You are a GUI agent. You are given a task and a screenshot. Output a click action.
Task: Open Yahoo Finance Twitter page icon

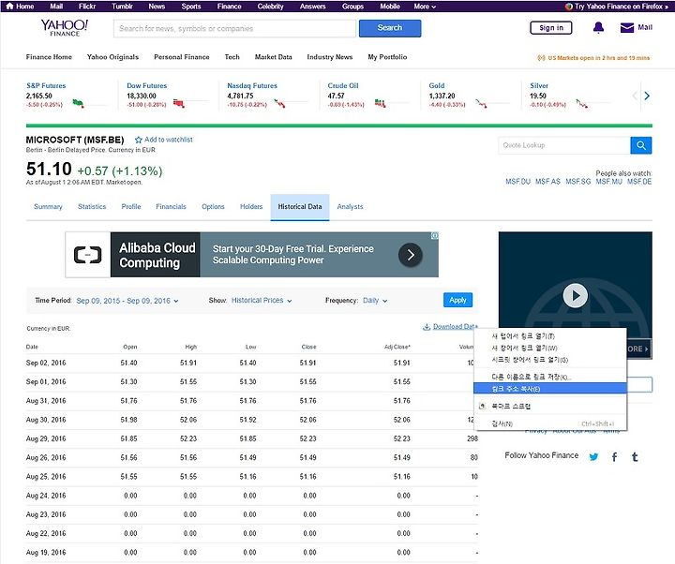pos(593,456)
